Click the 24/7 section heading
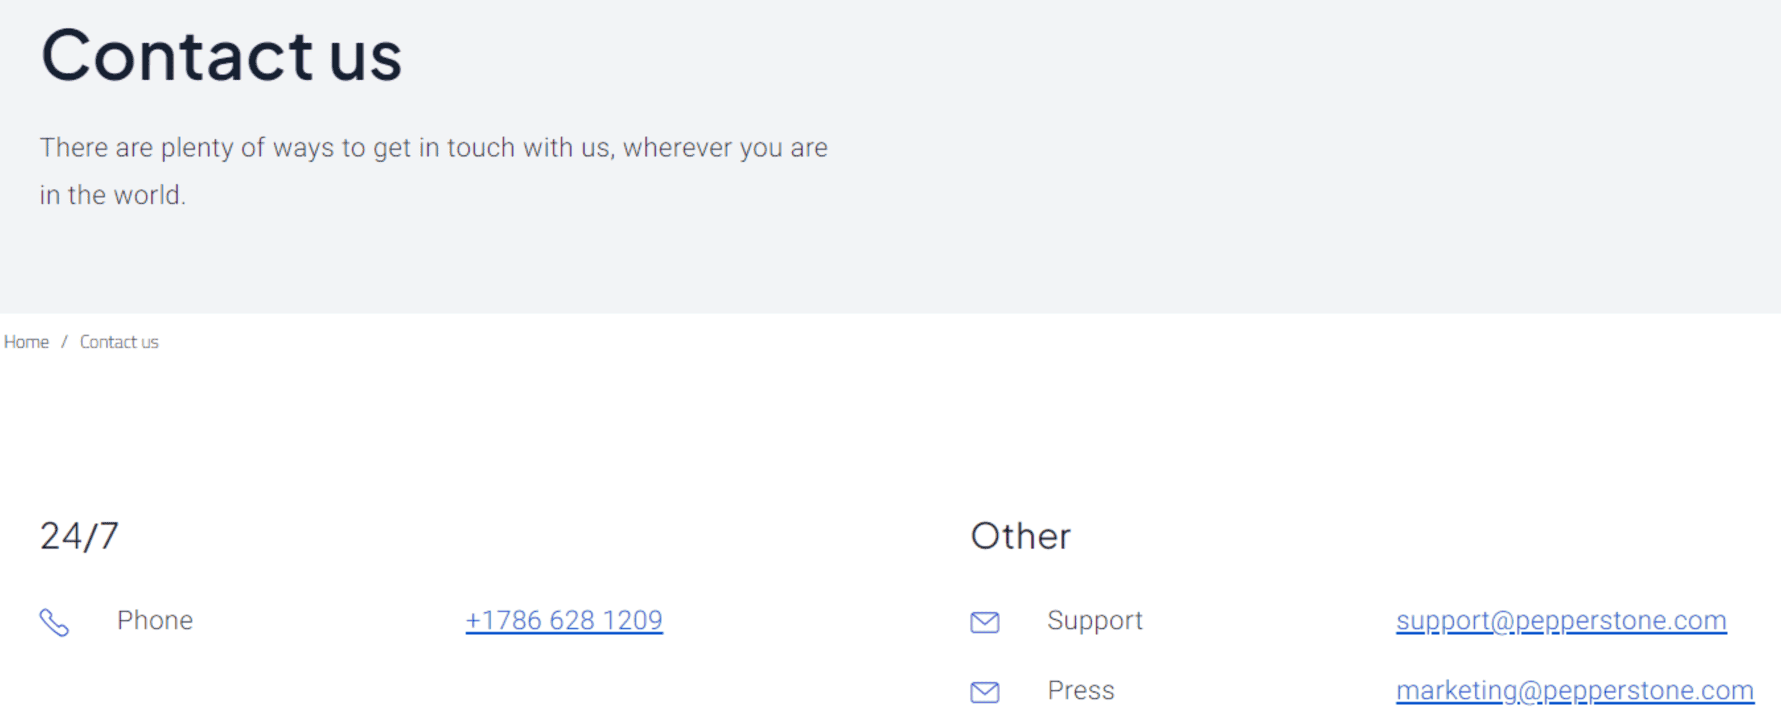The width and height of the screenshot is (1781, 721). point(79,535)
